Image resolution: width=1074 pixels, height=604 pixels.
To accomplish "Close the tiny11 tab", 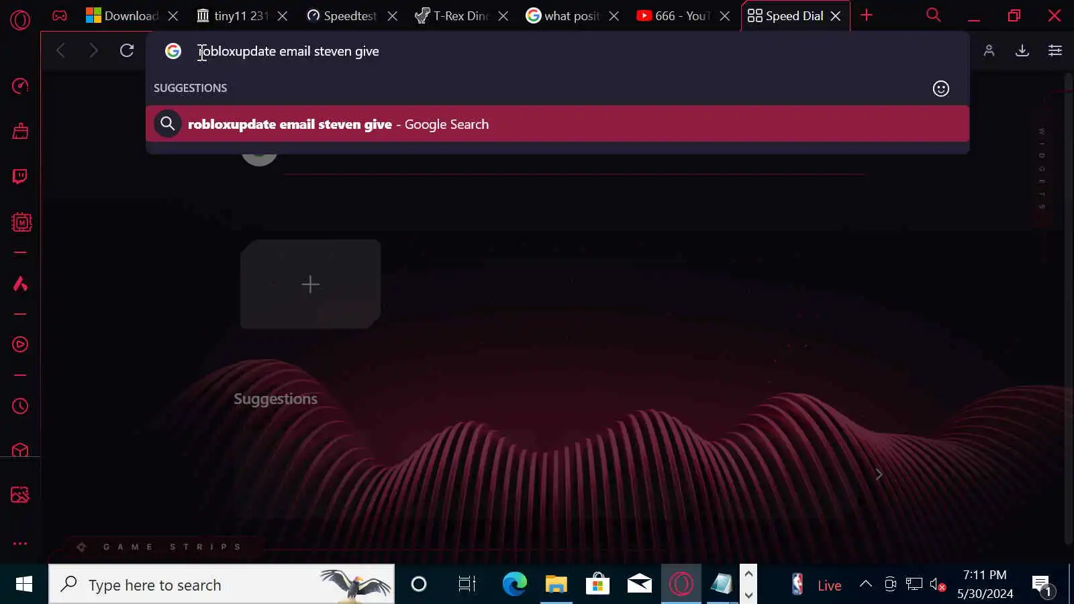I will [x=283, y=15].
